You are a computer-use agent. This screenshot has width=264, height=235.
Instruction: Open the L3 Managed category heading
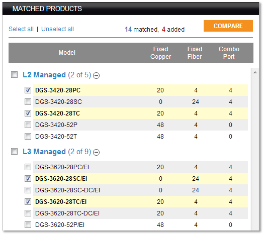[x=57, y=152]
